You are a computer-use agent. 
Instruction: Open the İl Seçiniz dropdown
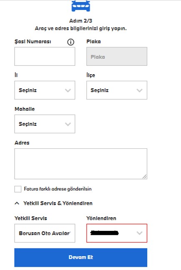[45, 90]
